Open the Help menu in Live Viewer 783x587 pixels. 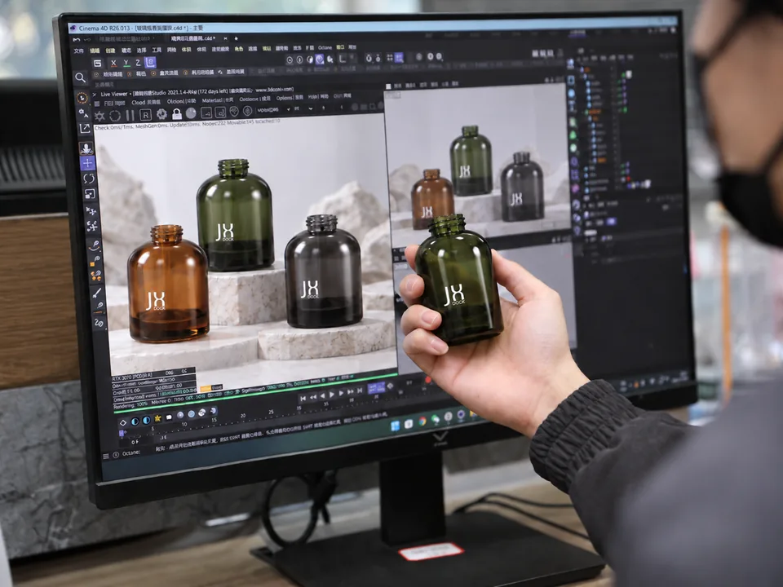pos(318,96)
